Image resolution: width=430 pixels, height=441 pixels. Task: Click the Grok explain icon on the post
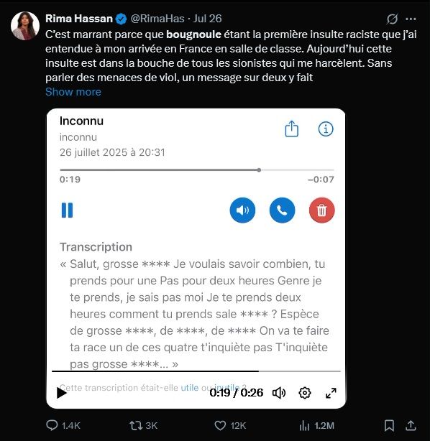[x=392, y=19]
